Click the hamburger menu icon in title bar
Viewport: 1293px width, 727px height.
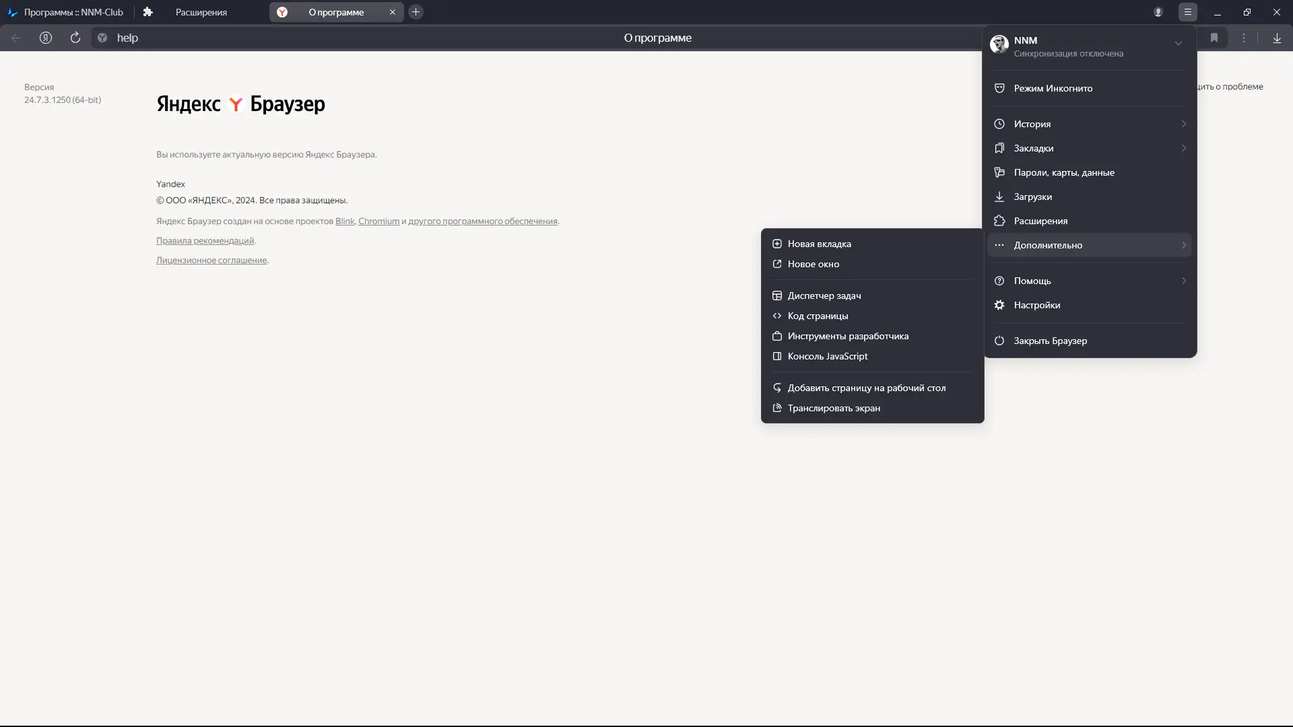[1188, 12]
